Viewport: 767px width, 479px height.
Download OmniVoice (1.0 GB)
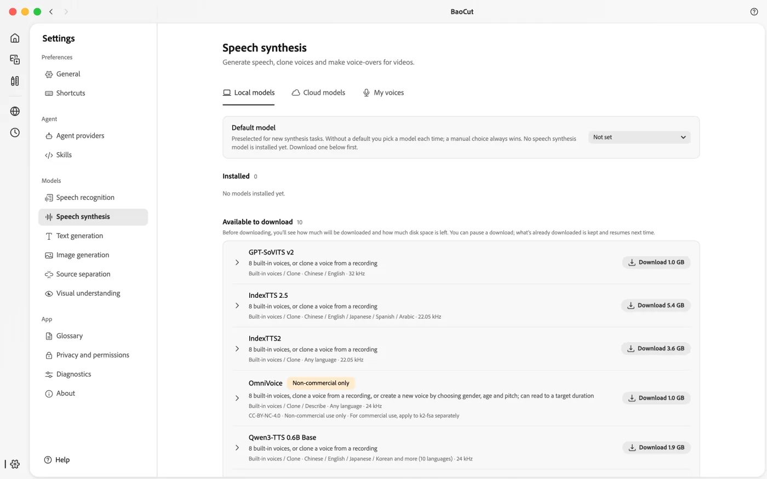[656, 398]
